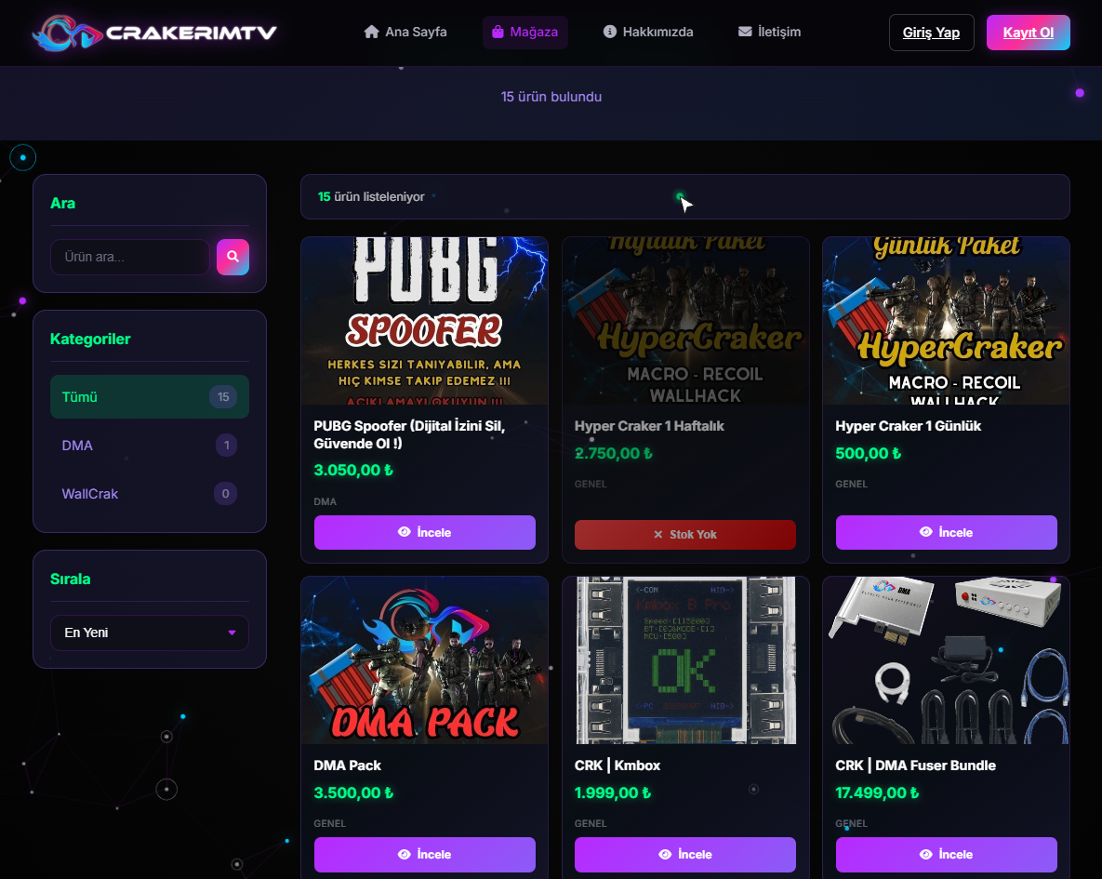Open DMA Fuser Bundle product image
Image resolution: width=1102 pixels, height=879 pixels.
[x=946, y=660]
